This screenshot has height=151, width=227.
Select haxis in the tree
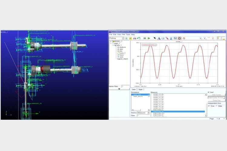121,55
